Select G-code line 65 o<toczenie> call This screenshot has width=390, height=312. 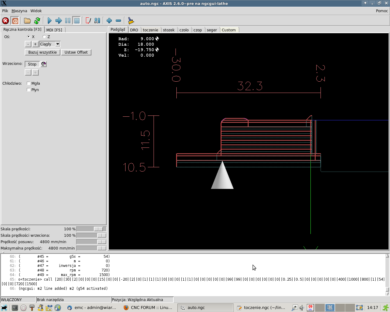(x=193, y=282)
